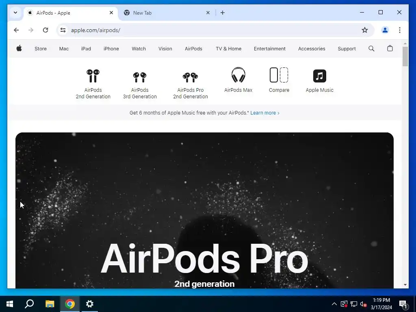Image resolution: width=416 pixels, height=312 pixels.
Task: Click the scrollbar down arrow
Action: point(405,285)
